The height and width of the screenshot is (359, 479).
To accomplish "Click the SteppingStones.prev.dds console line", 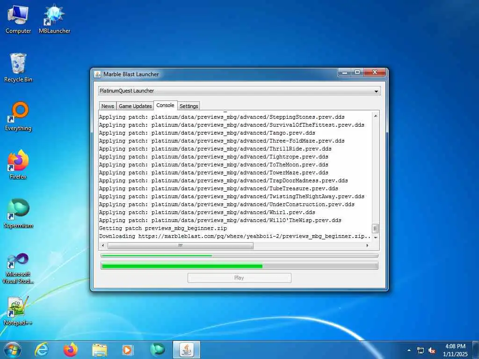I will pos(221,117).
